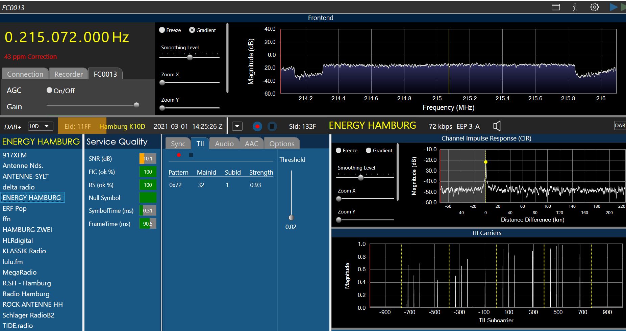Expand the dropdown arrow before record button
Viewport: 626px width, 331px height.
(x=237, y=126)
